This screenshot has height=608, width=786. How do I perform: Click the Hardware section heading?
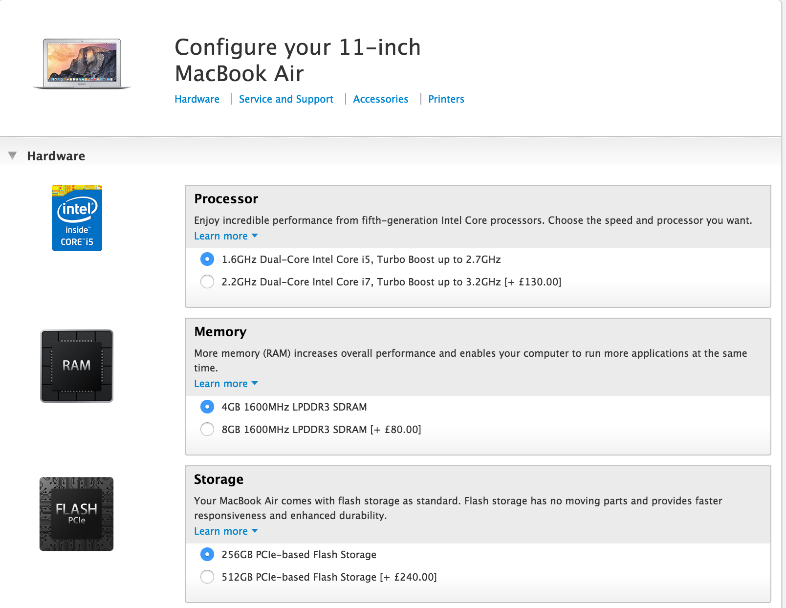56,156
